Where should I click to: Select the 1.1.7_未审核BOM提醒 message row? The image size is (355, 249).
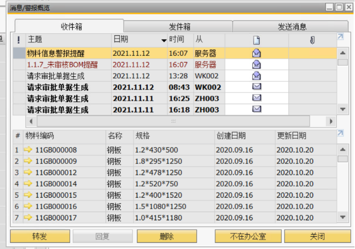coord(62,64)
